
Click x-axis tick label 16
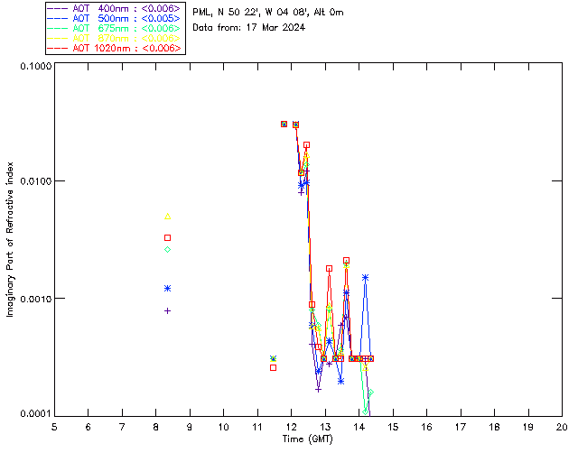pyautogui.click(x=426, y=427)
